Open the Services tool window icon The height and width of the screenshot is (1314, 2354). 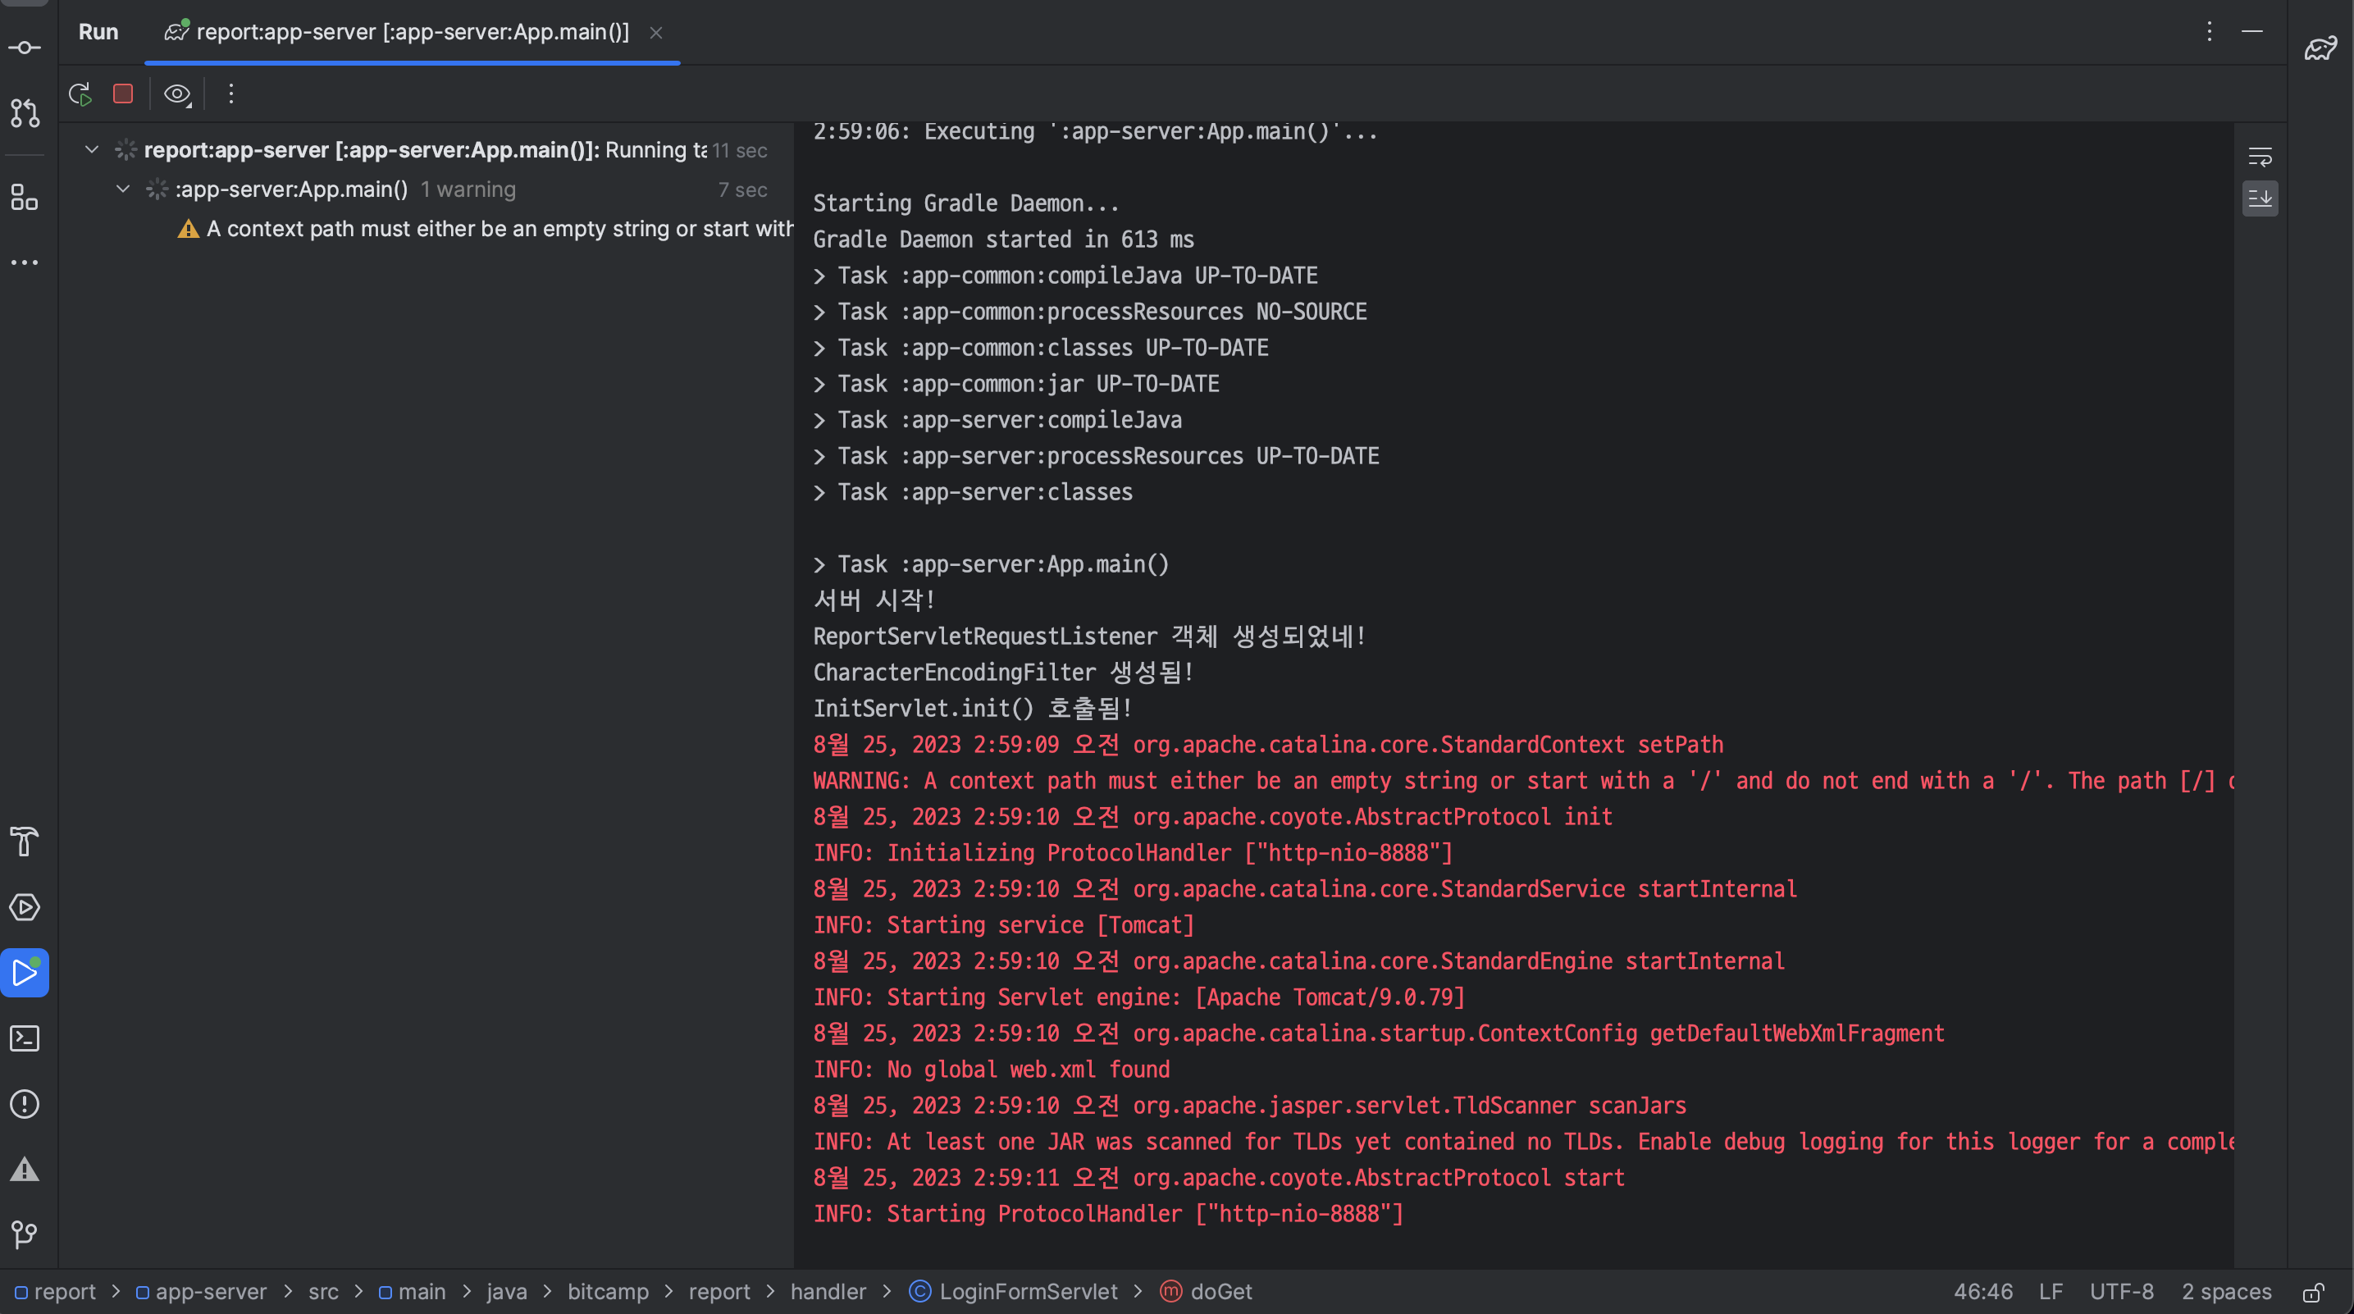click(x=25, y=907)
